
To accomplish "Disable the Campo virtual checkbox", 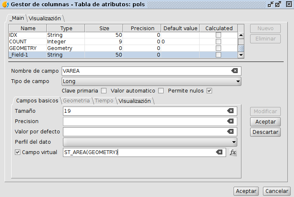I will coord(17,152).
